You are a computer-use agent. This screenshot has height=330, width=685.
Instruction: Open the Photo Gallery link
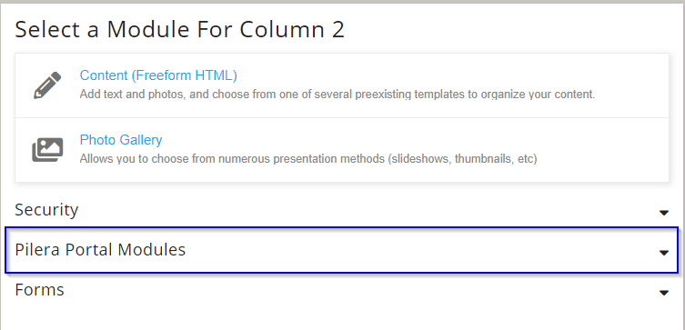click(x=121, y=140)
